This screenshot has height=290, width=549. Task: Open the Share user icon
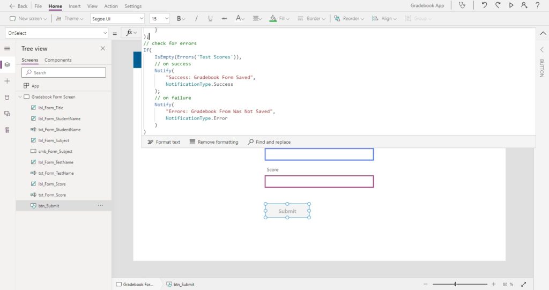coord(524,5)
